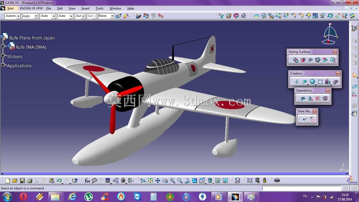The image size is (359, 202).
Task: Activate the Fly Mode icon
Action: [x=143, y=181]
